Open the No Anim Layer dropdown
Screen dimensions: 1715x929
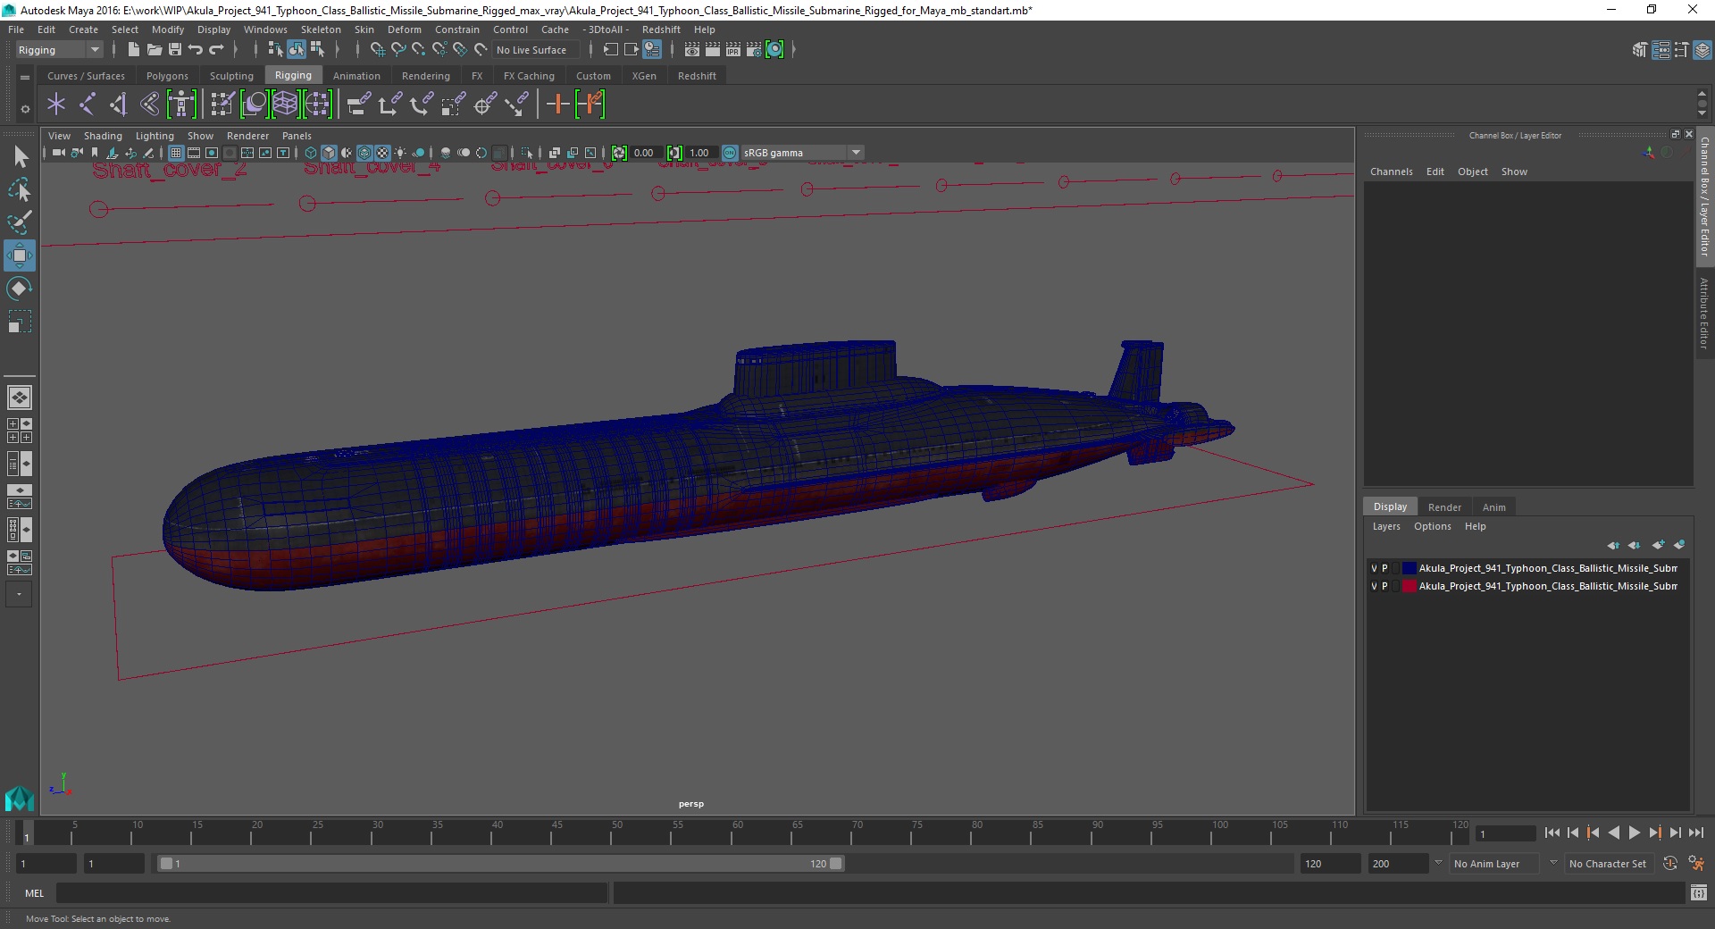coord(1493,864)
